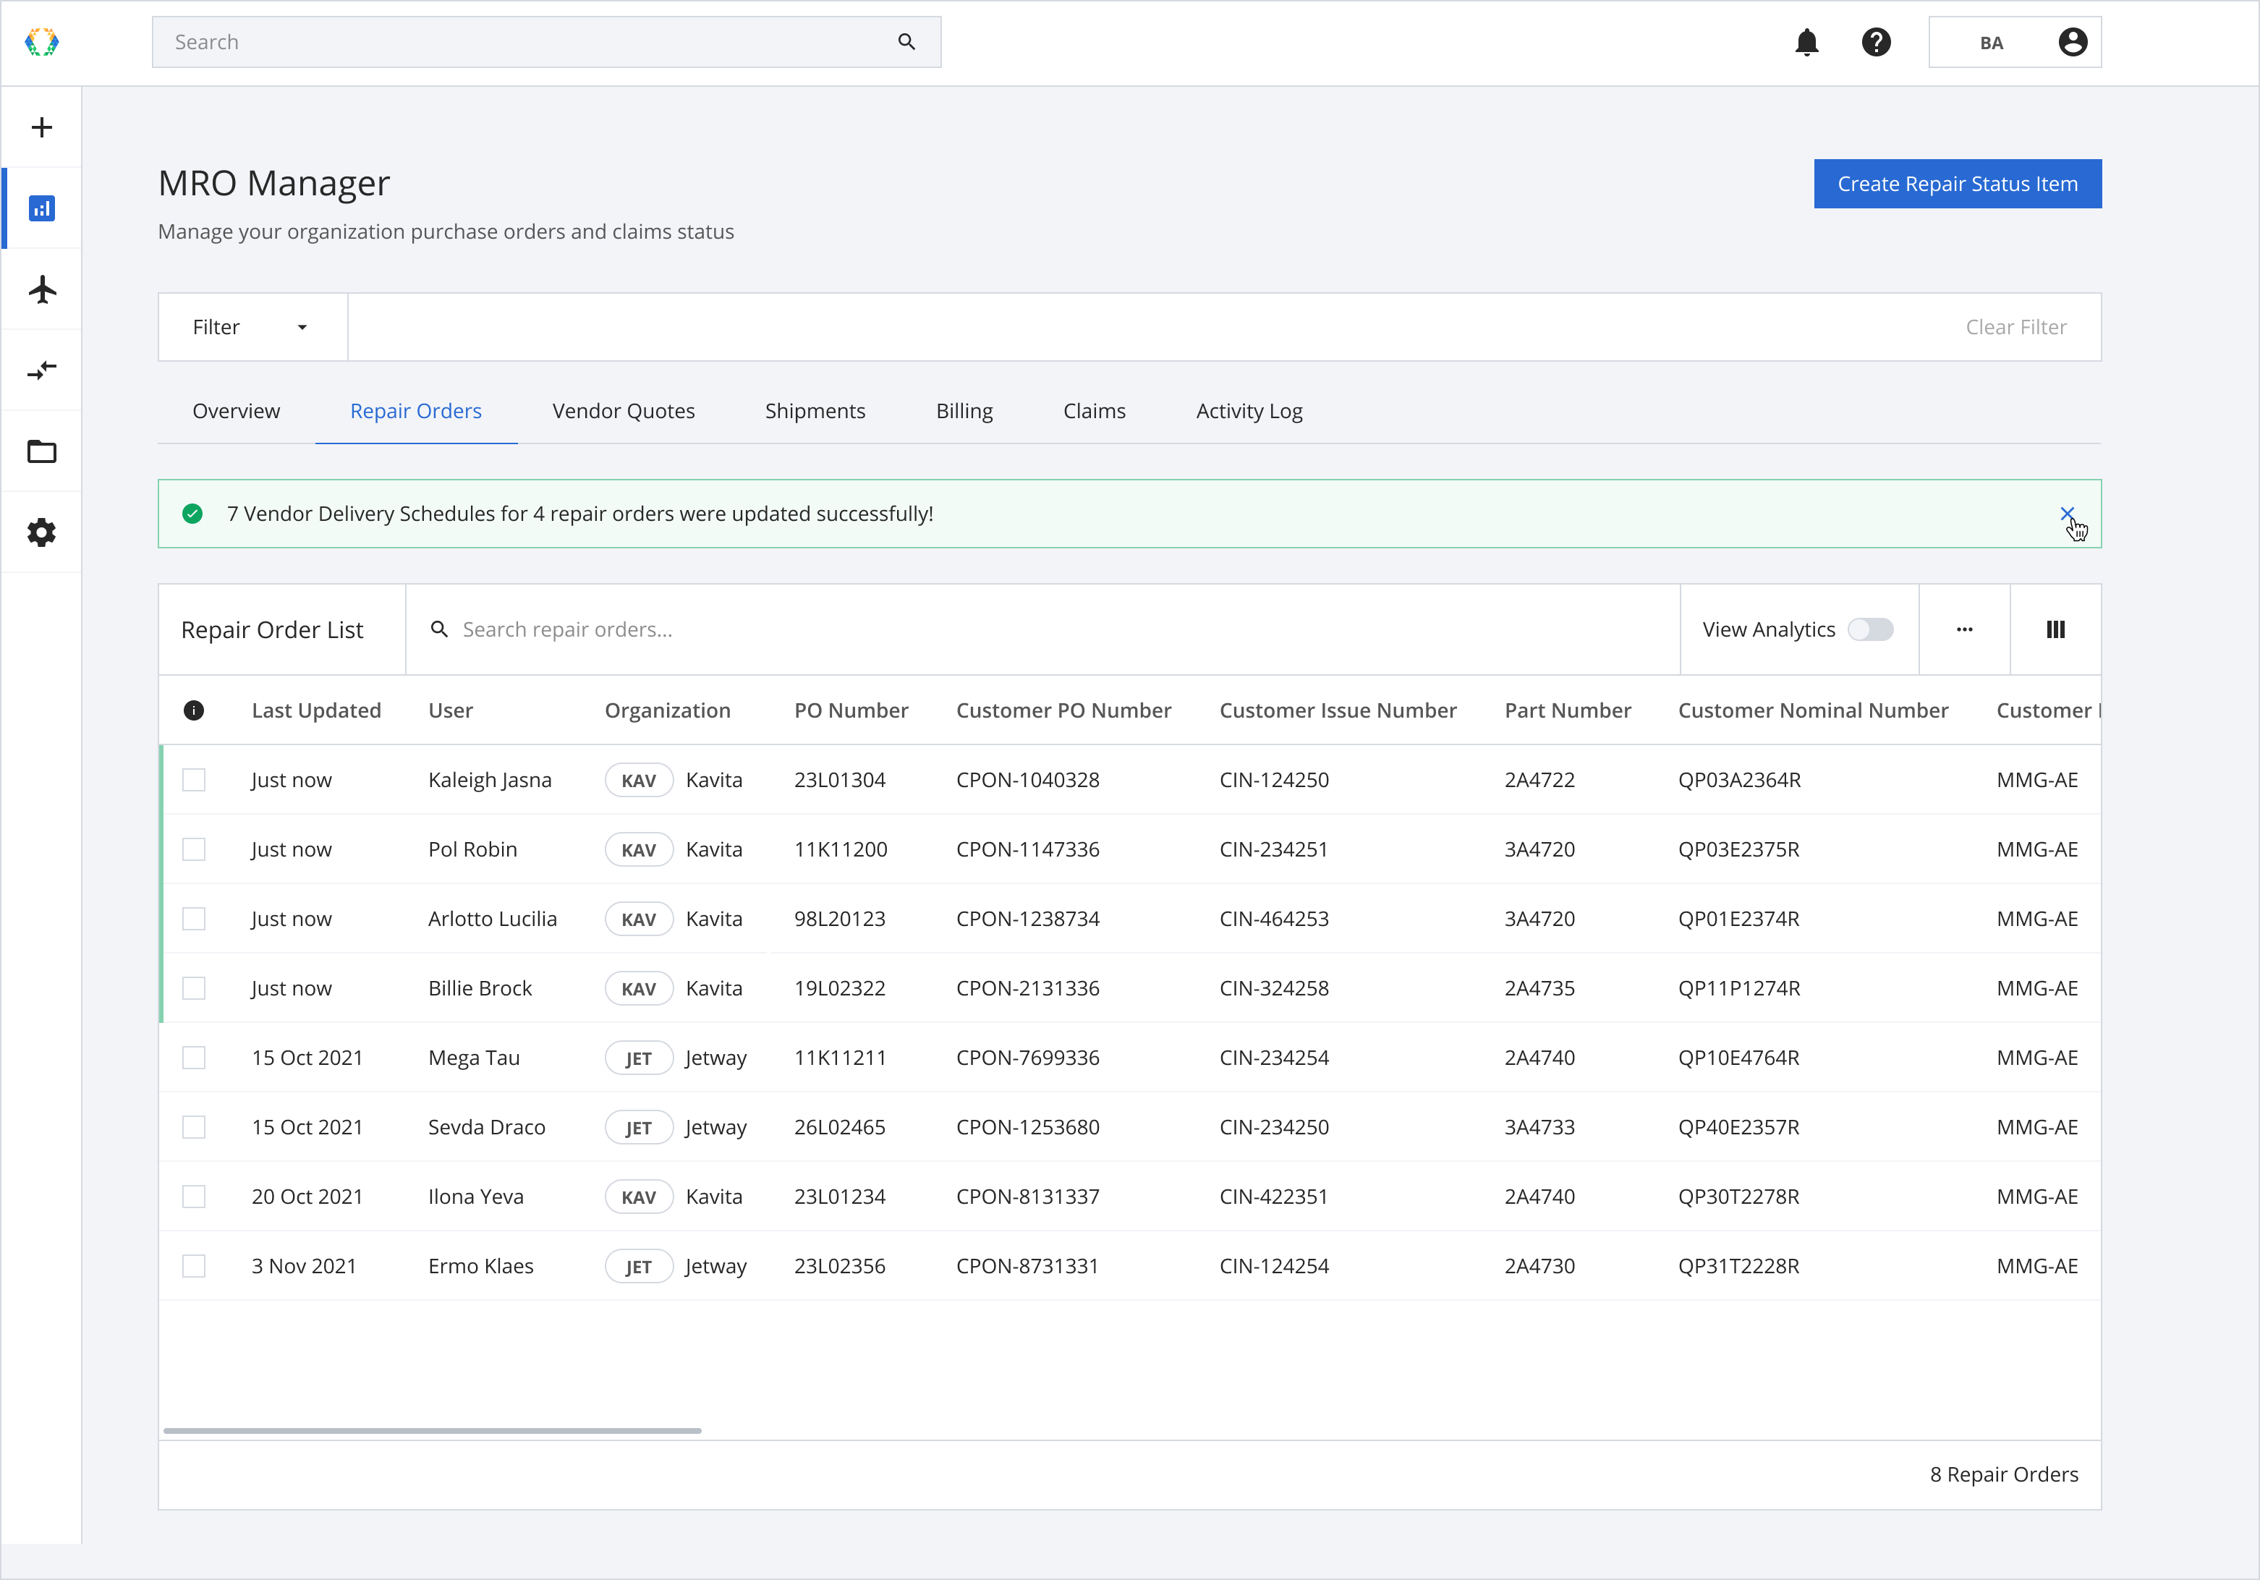This screenshot has width=2260, height=1580.
Task: Click nominal number QP11P1274R
Action: pyautogui.click(x=1738, y=988)
